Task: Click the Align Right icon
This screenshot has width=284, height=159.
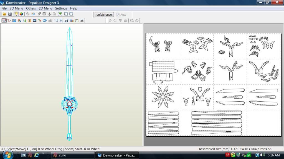Action: click(115, 21)
